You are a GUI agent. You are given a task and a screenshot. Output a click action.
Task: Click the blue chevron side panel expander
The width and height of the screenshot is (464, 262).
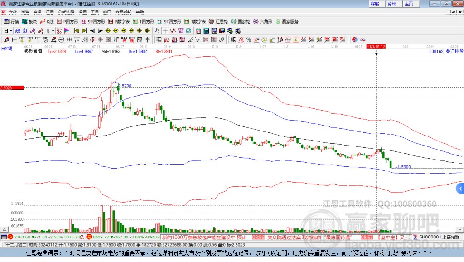point(460,188)
